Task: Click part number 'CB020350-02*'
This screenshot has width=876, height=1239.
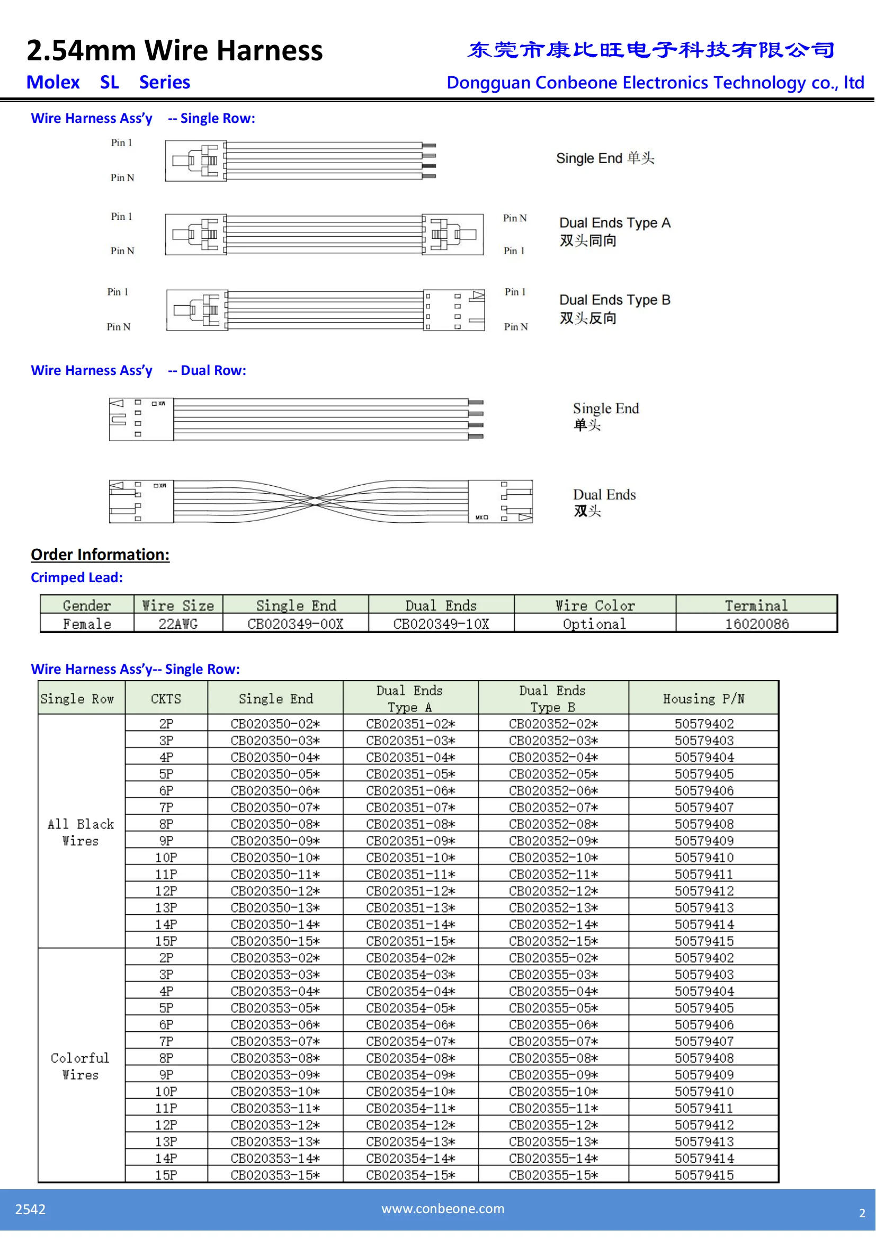Action: (275, 724)
